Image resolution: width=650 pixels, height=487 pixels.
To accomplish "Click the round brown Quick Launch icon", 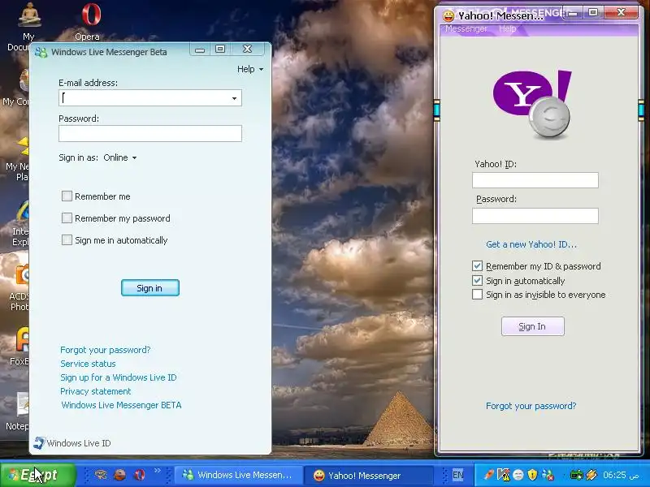I will pyautogui.click(x=119, y=475).
